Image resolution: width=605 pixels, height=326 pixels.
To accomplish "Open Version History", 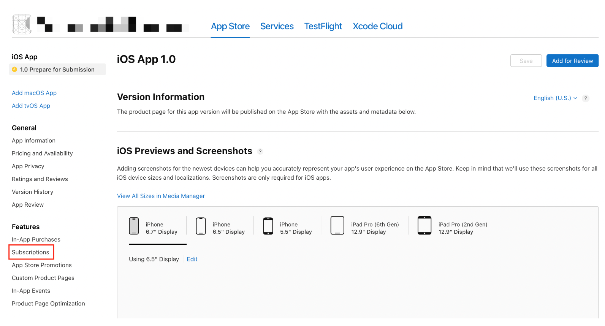I will (32, 192).
